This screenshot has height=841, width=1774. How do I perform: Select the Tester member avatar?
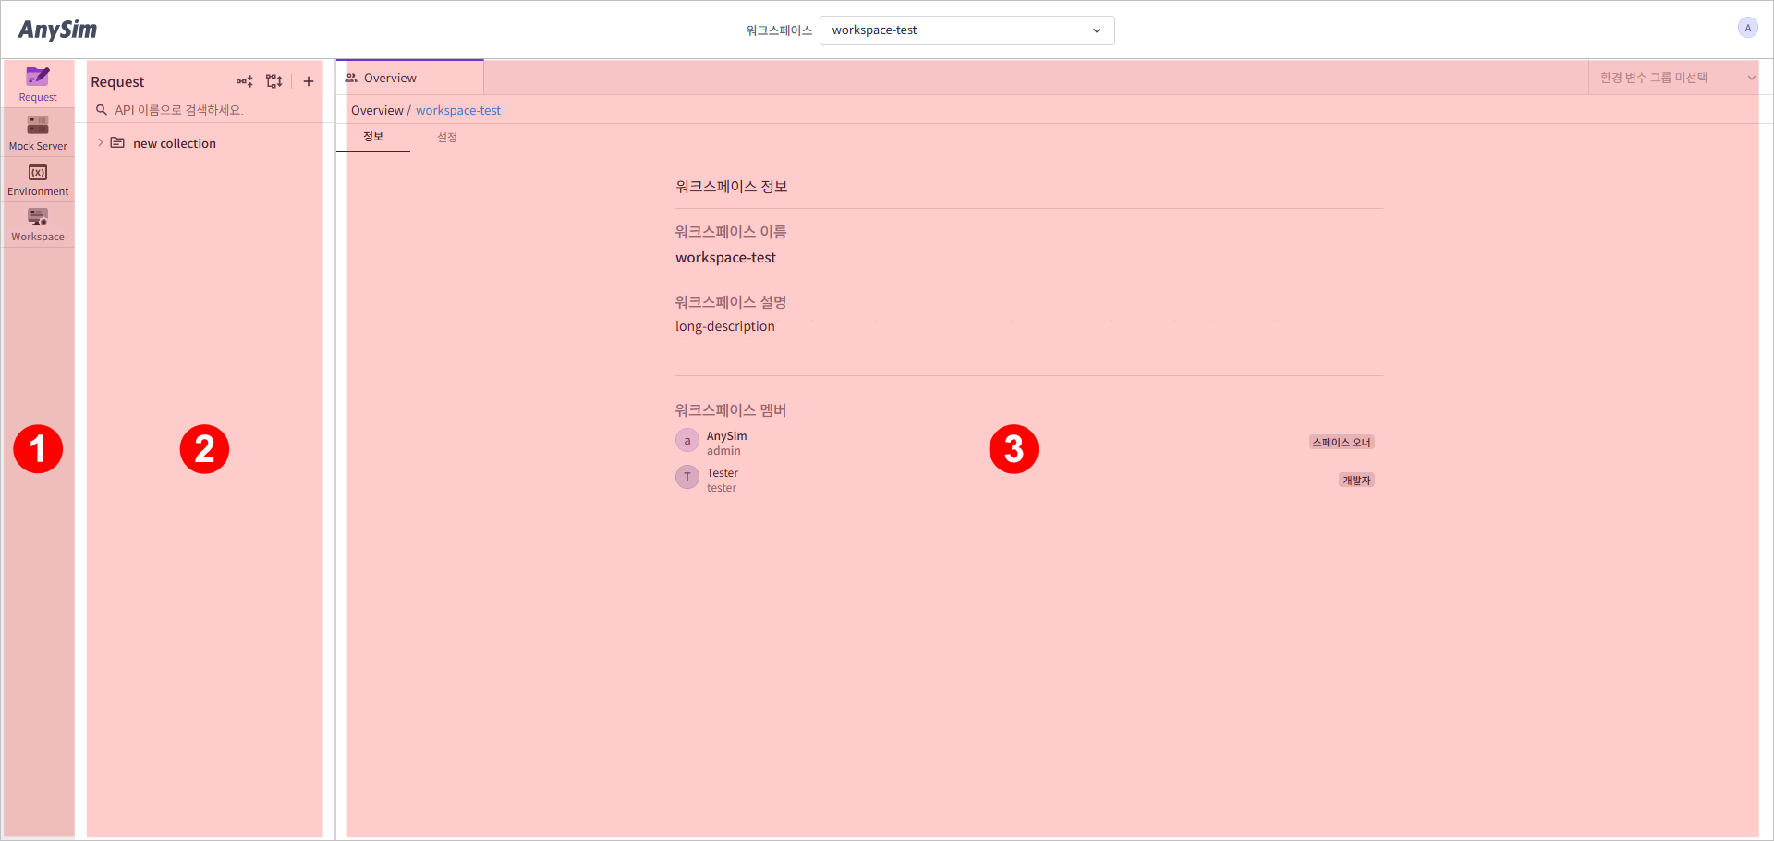click(687, 478)
